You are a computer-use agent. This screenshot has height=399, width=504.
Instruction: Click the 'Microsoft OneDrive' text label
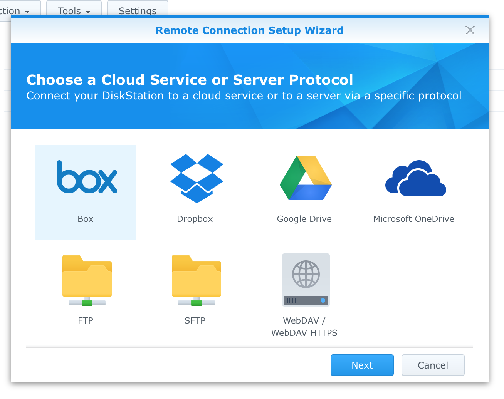click(413, 219)
